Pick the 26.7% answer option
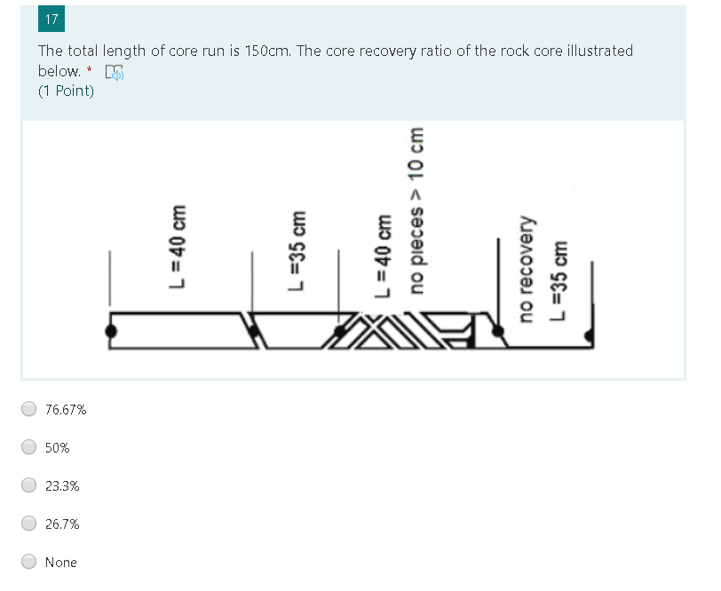721x591 pixels. (x=28, y=524)
